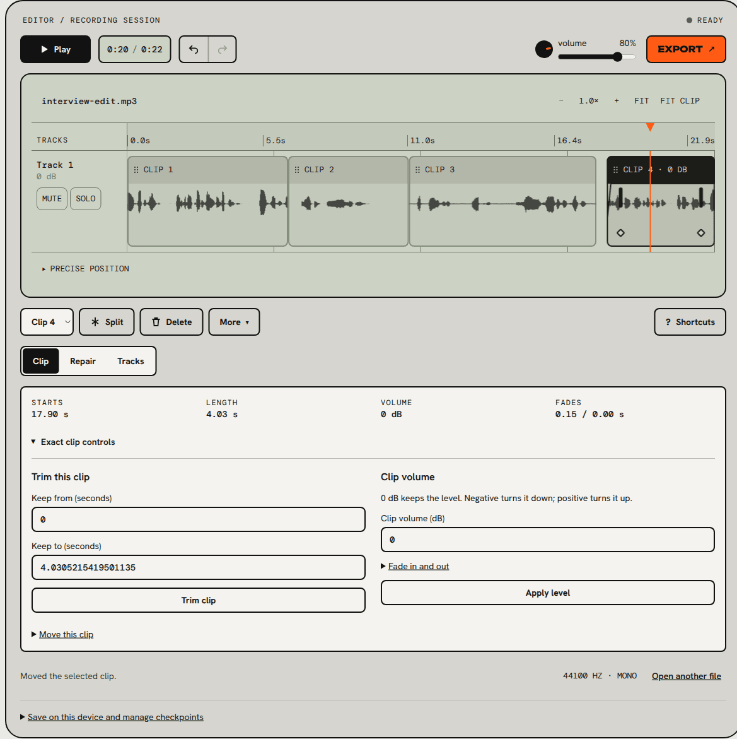Grab the drag handle of Clip 4
Screen dimensions: 737x739
pos(615,170)
